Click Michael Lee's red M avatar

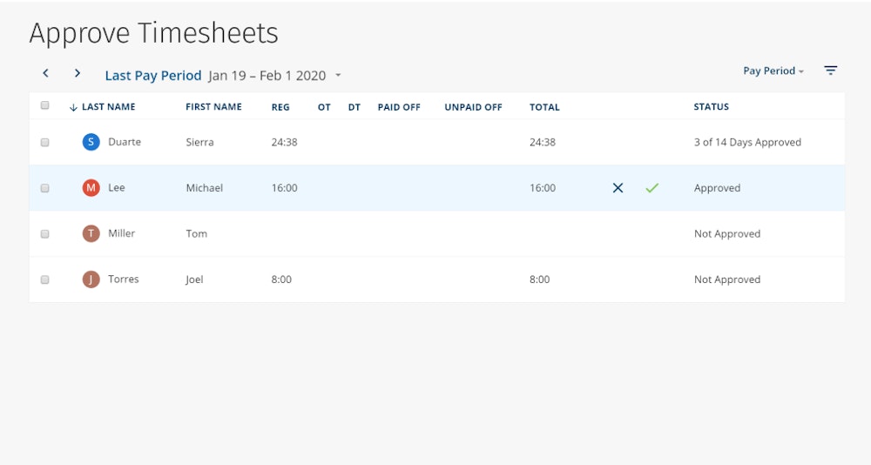pyautogui.click(x=91, y=188)
